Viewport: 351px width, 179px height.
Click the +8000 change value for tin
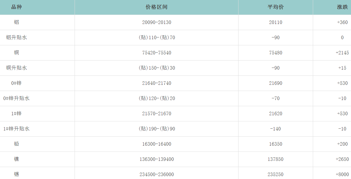pyautogui.click(x=342, y=174)
